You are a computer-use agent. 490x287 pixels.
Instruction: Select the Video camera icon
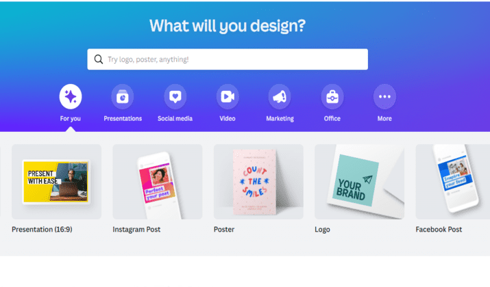pyautogui.click(x=228, y=96)
